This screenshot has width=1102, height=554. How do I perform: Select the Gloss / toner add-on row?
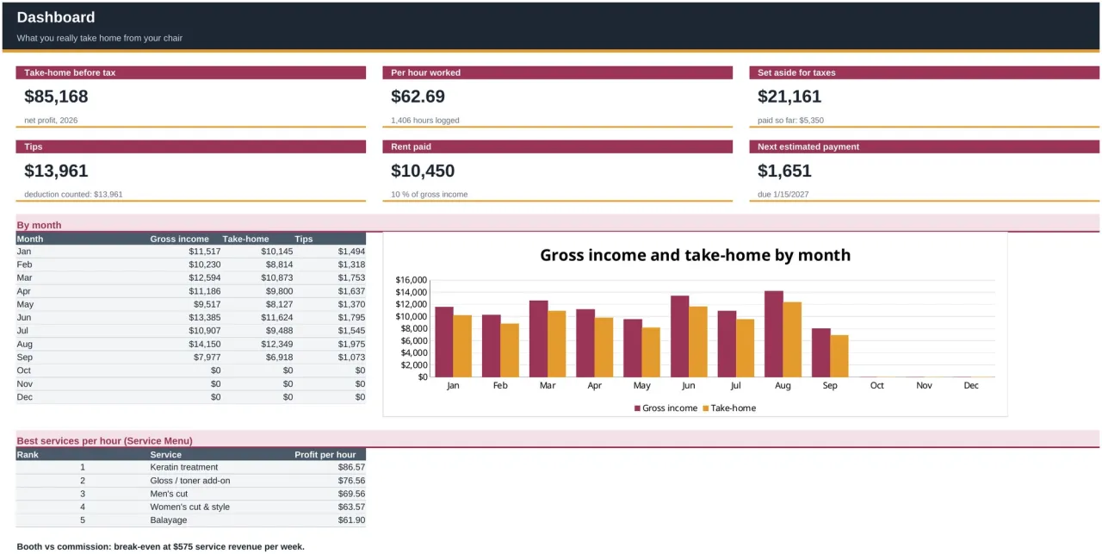pyautogui.click(x=189, y=481)
